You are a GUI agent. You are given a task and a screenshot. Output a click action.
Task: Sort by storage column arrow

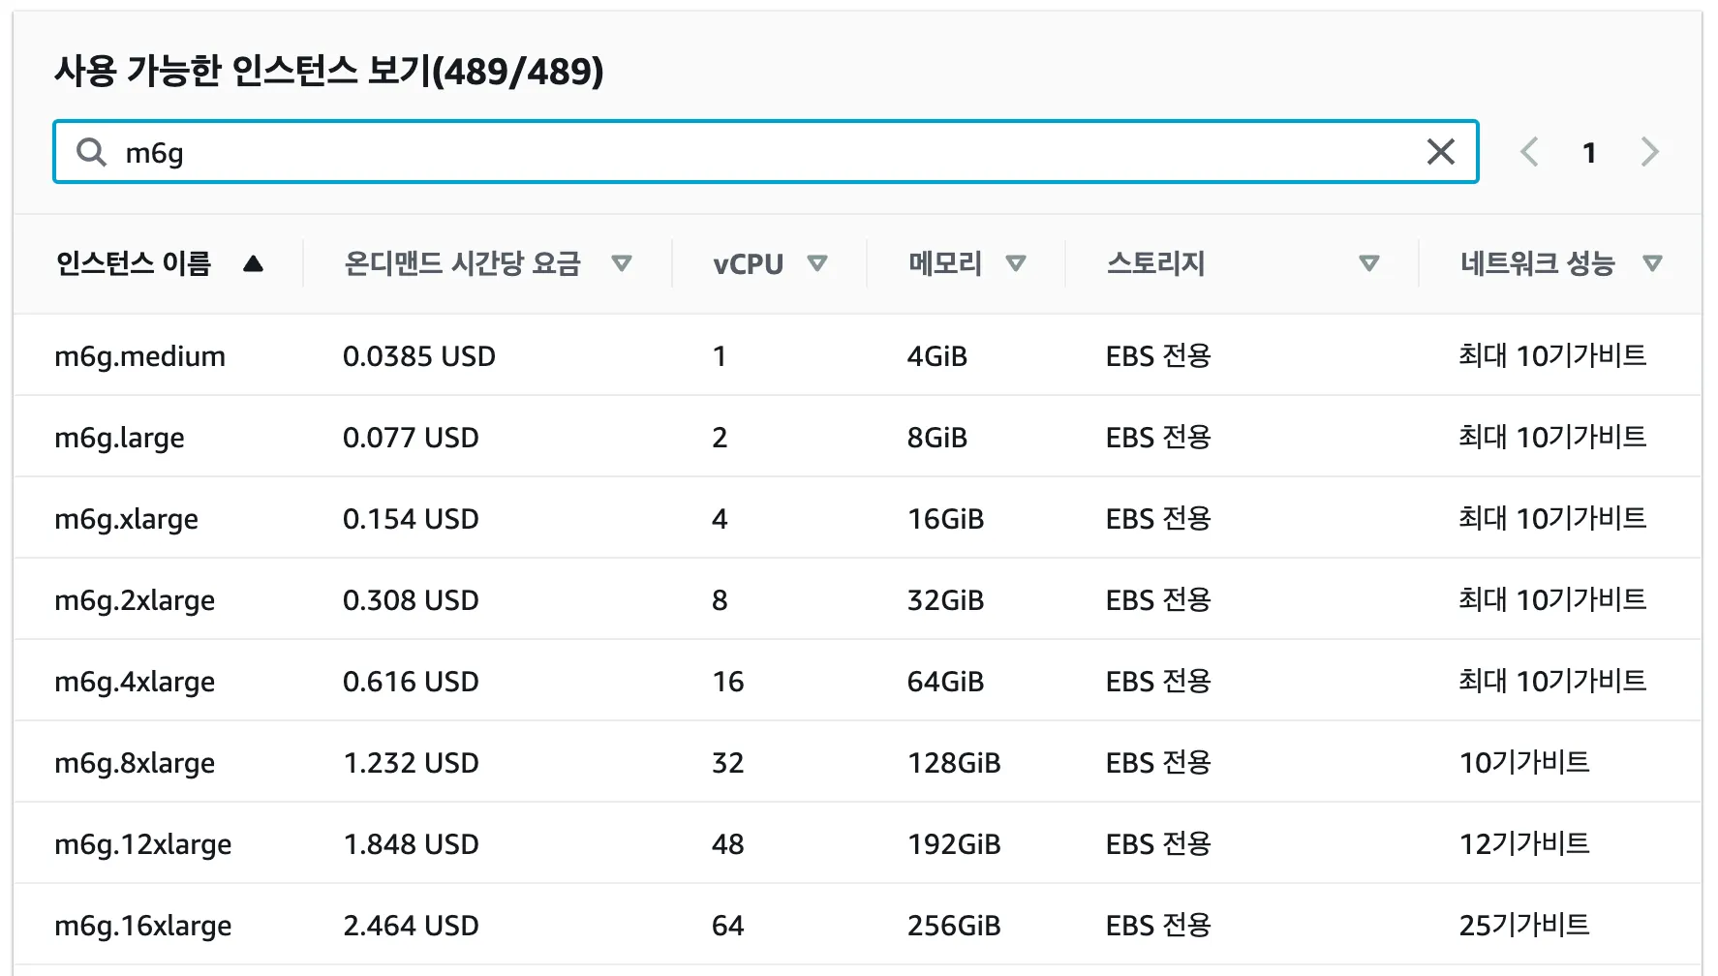pos(1368,263)
